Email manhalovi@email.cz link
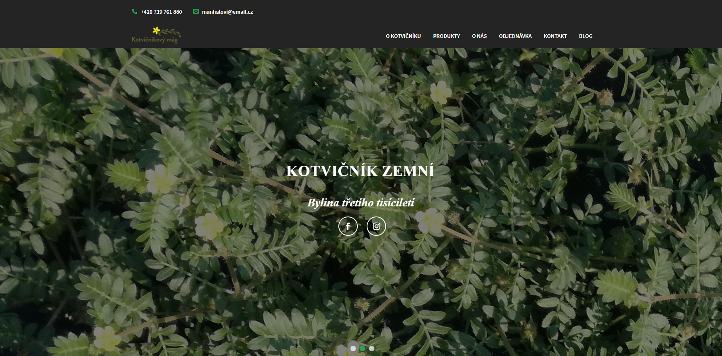722x356 pixels. (227, 12)
